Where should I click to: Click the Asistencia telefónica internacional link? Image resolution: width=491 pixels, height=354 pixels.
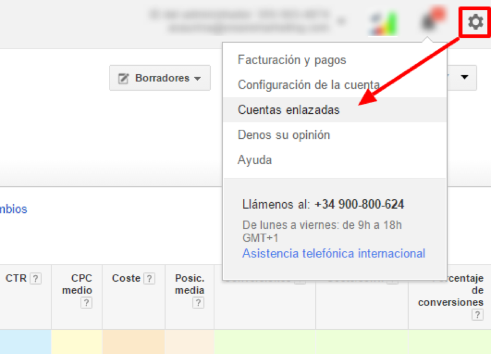pos(333,253)
